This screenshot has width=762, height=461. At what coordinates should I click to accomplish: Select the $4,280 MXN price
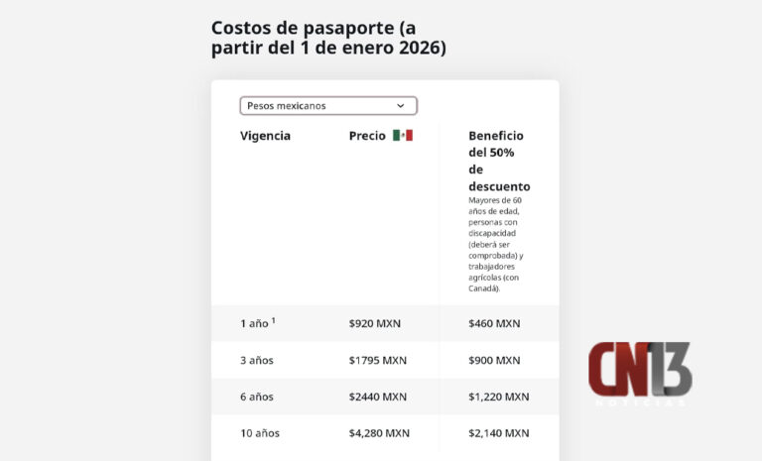(x=379, y=433)
